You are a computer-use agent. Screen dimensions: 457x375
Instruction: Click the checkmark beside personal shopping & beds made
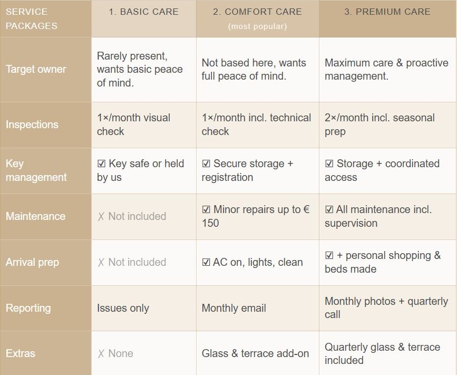click(x=329, y=255)
